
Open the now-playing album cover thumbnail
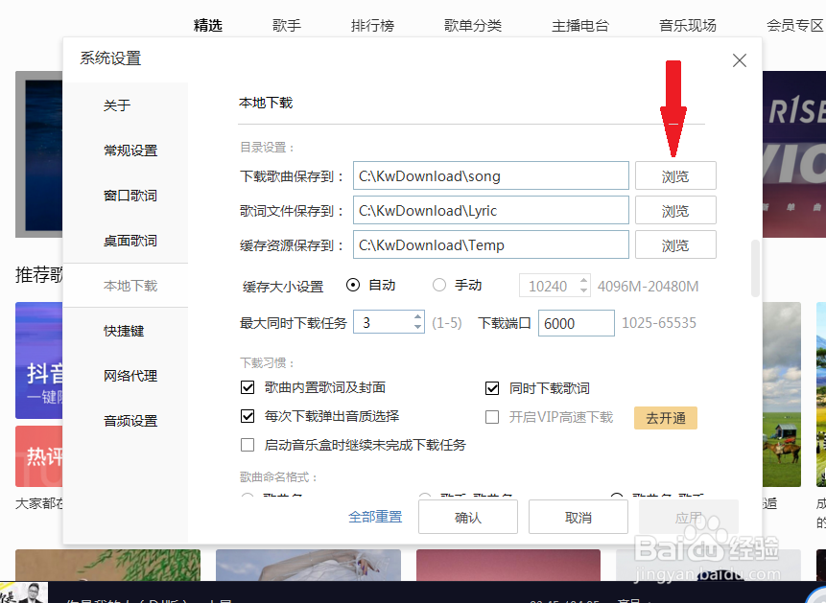(24, 592)
